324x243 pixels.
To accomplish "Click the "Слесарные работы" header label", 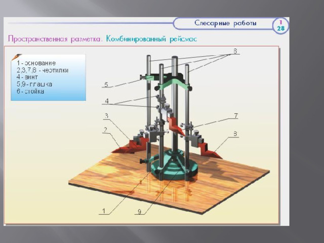I will point(226,23).
